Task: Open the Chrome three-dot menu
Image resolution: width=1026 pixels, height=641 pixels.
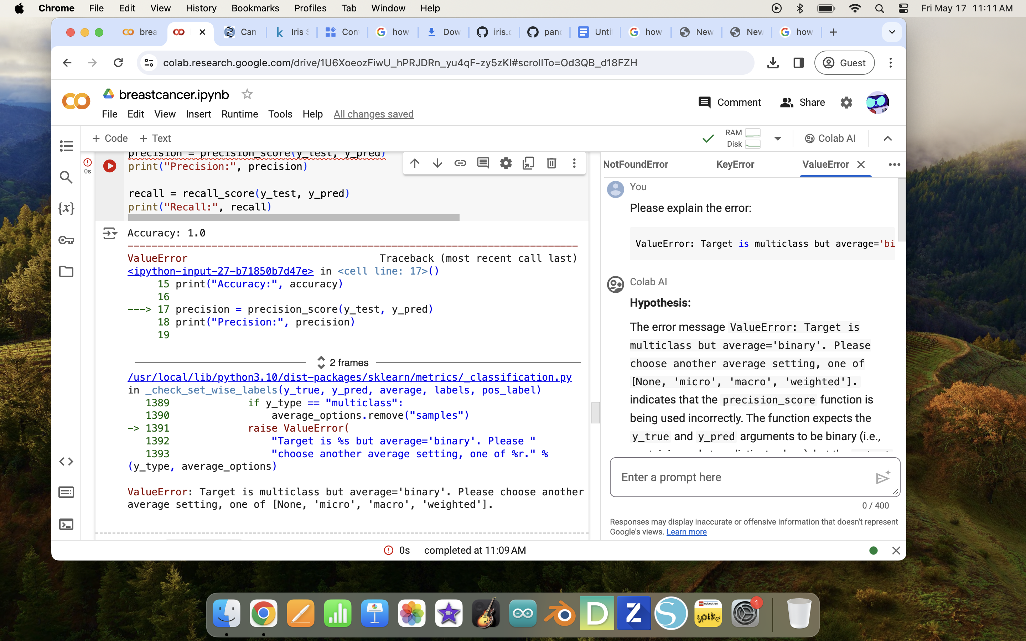Action: pyautogui.click(x=890, y=63)
